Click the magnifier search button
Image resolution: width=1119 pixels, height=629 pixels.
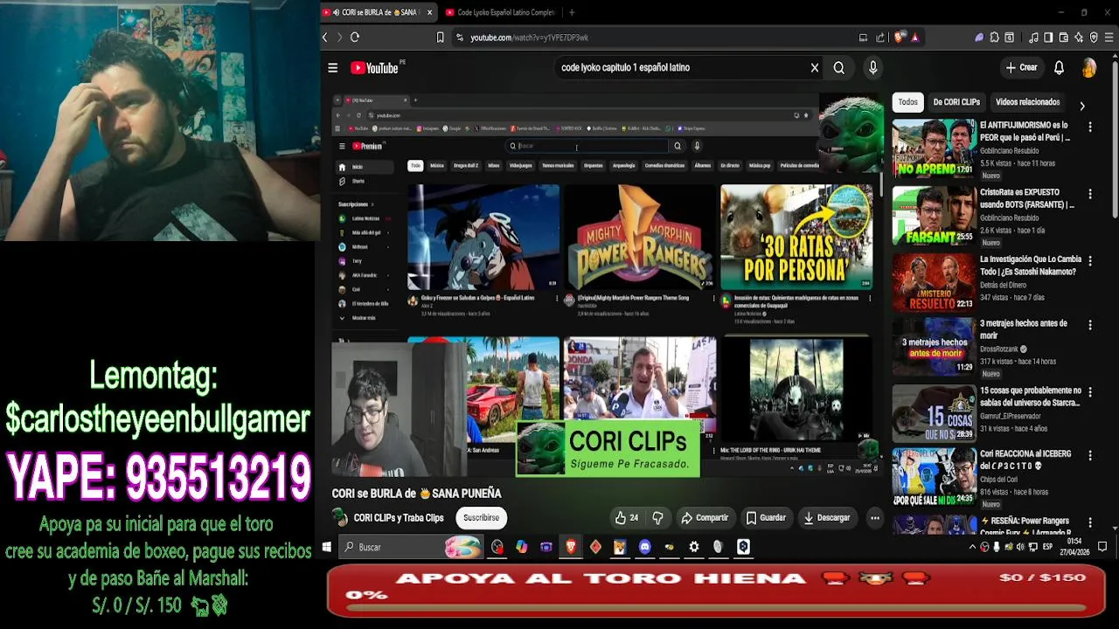tap(838, 67)
